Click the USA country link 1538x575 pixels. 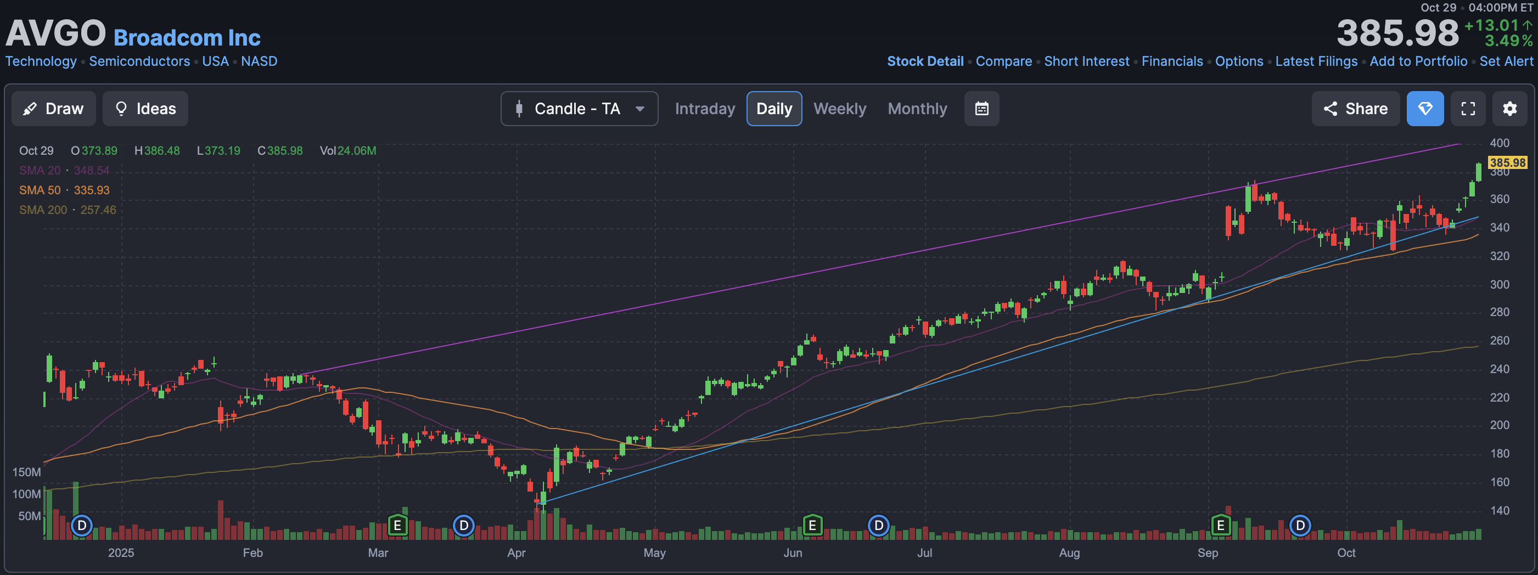[215, 61]
